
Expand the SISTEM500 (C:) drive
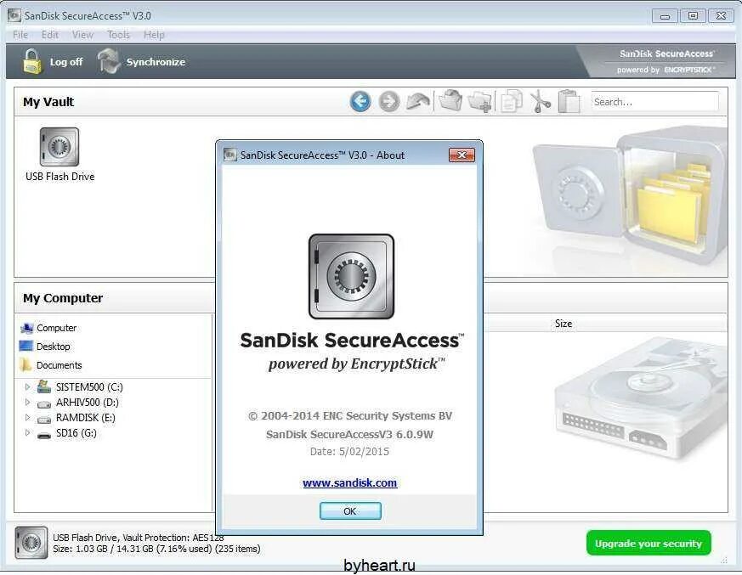(x=26, y=386)
